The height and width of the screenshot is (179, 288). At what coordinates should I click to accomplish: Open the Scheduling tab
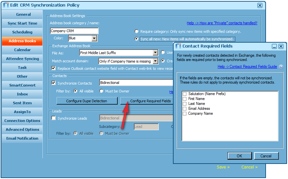[x=22, y=32]
